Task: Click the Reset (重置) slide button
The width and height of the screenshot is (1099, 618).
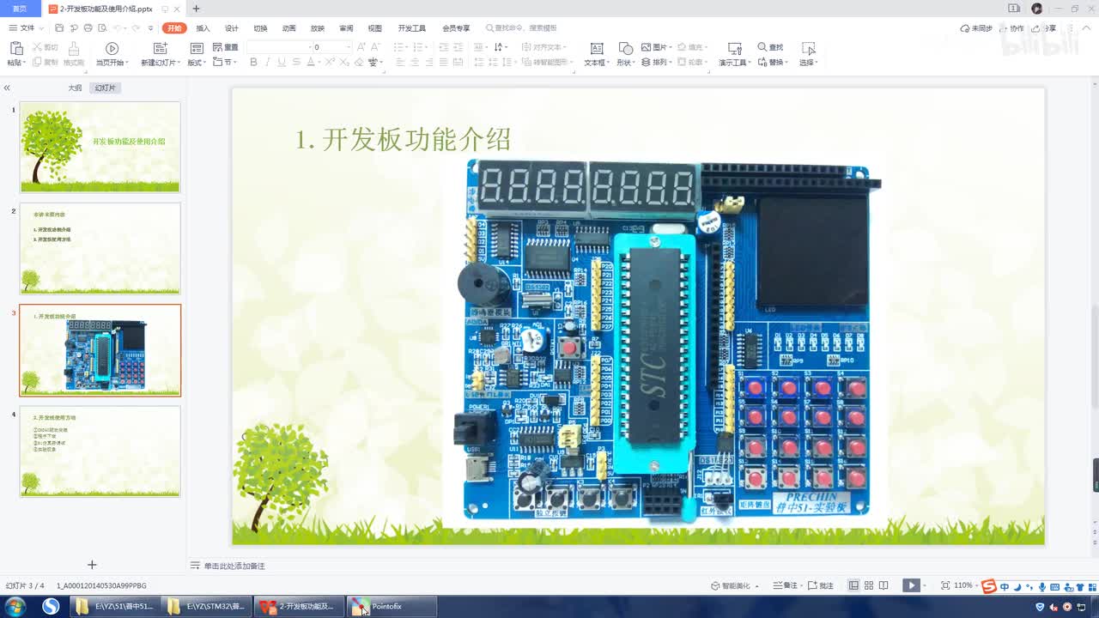Action: [226, 47]
